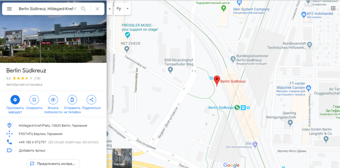Save the place with Сохранить icon
The image size is (340, 168).
point(34,99)
